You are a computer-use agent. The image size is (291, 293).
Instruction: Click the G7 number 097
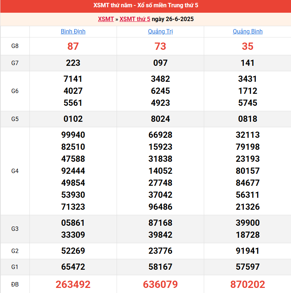coord(160,63)
